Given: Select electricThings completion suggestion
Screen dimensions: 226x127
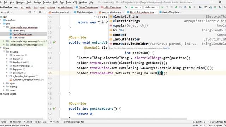Looking at the screenshot, I should coord(167,21).
